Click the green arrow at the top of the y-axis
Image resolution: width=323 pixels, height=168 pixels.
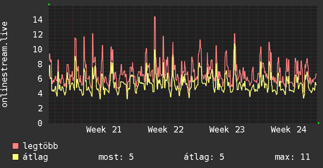49,4
